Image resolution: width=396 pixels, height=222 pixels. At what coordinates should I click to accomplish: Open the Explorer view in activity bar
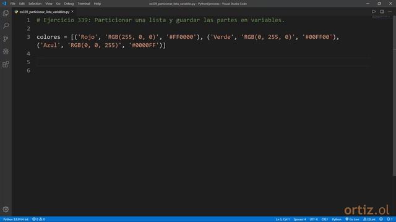[6, 13]
